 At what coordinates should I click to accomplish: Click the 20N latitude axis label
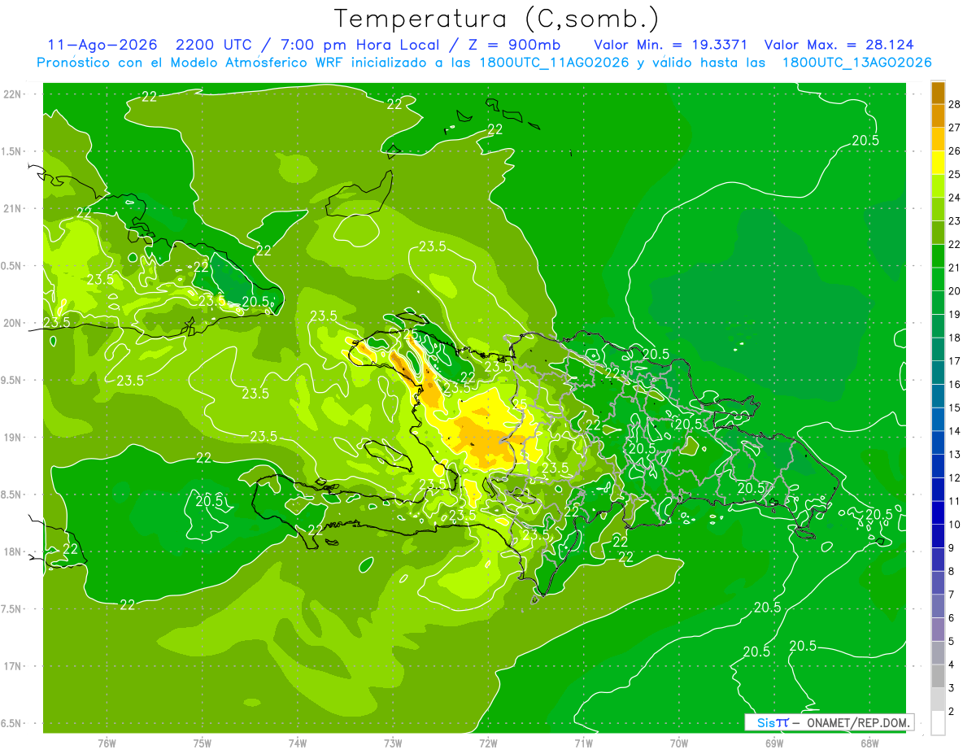(11, 323)
